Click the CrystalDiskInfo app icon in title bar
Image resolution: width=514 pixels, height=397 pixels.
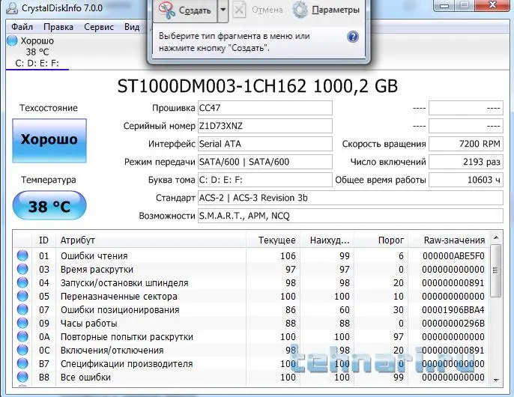tap(12, 7)
